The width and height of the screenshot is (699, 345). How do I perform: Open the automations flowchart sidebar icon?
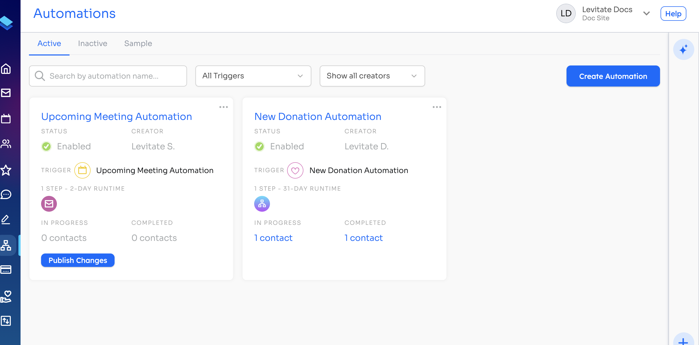(x=6, y=245)
